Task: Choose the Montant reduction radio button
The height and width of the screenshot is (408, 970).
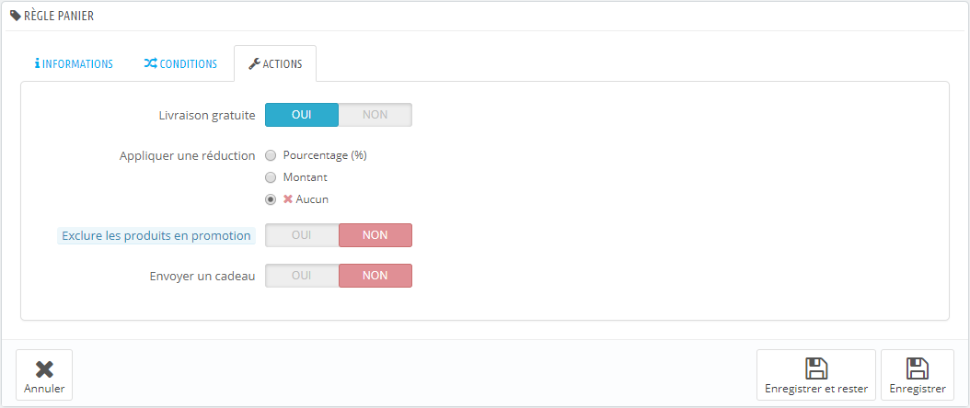Action: (x=271, y=177)
